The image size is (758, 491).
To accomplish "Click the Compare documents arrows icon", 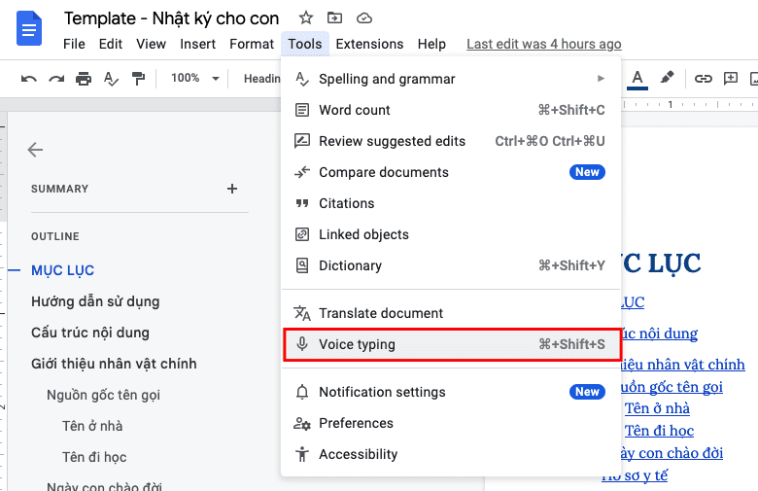I will pos(302,172).
